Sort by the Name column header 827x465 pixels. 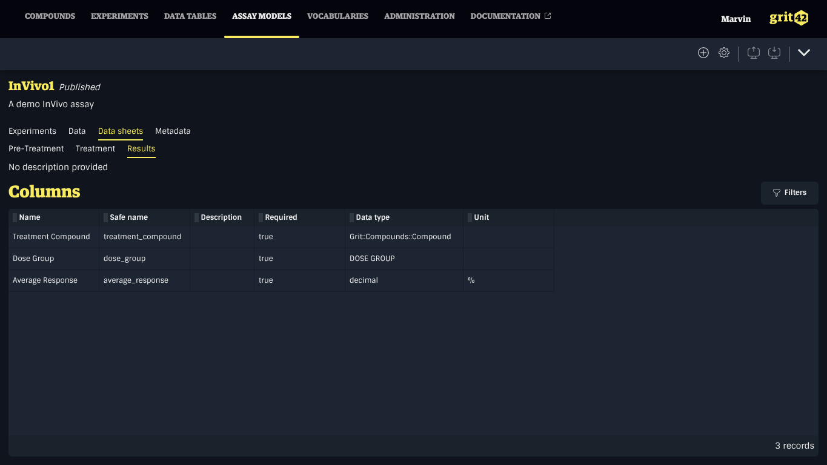coord(30,217)
